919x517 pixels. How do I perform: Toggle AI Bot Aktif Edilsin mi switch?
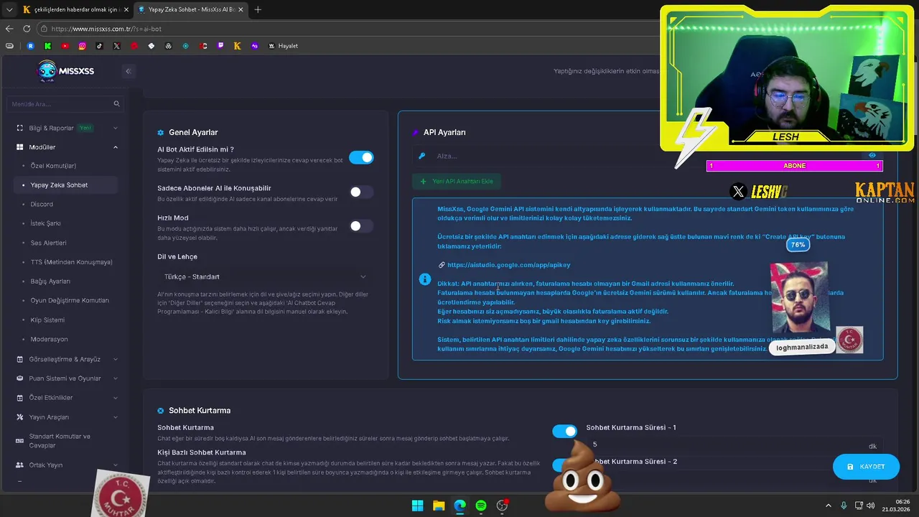[361, 157]
